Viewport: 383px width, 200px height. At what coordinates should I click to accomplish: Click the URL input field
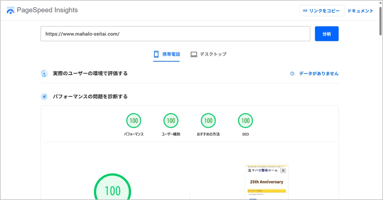175,34
